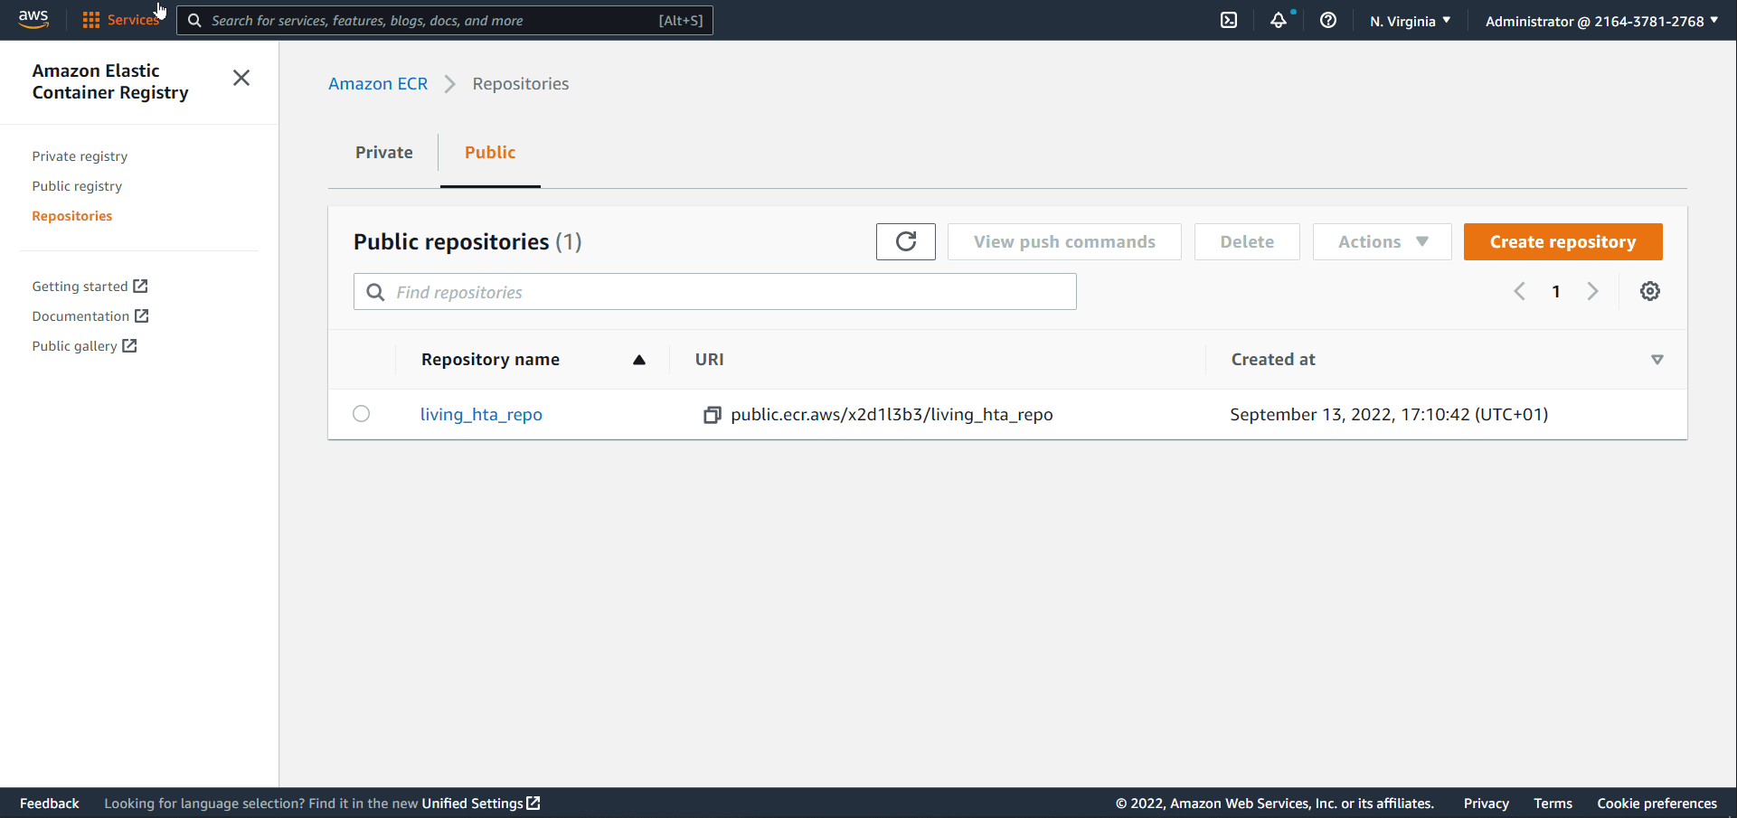Screen dimensions: 1737x818
Task: Click the AWS home logo
Action: tap(33, 19)
